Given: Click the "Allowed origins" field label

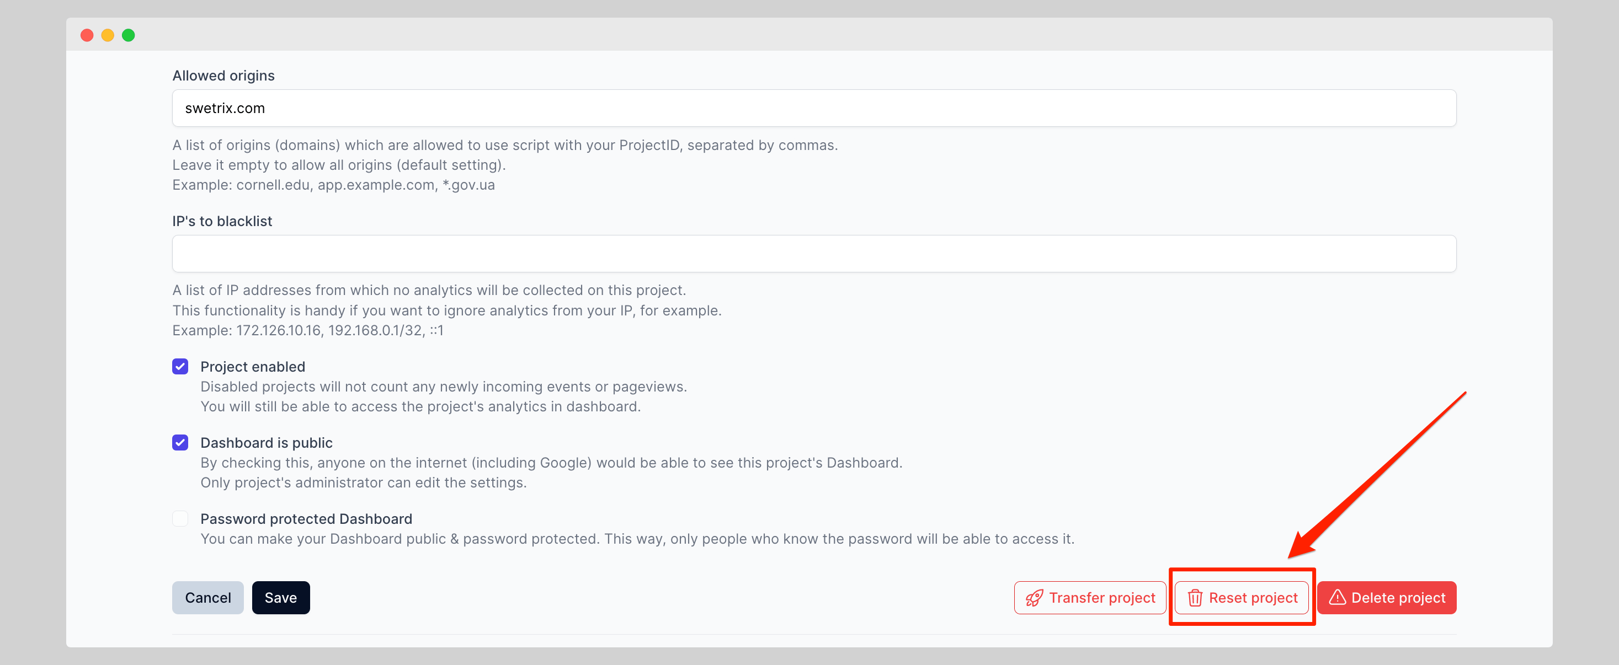Looking at the screenshot, I should tap(223, 76).
